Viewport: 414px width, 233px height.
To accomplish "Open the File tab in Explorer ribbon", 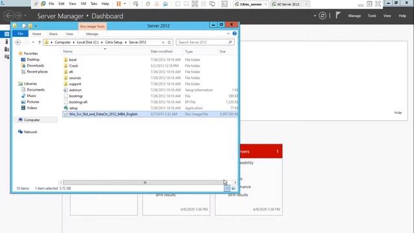I will [x=20, y=34].
